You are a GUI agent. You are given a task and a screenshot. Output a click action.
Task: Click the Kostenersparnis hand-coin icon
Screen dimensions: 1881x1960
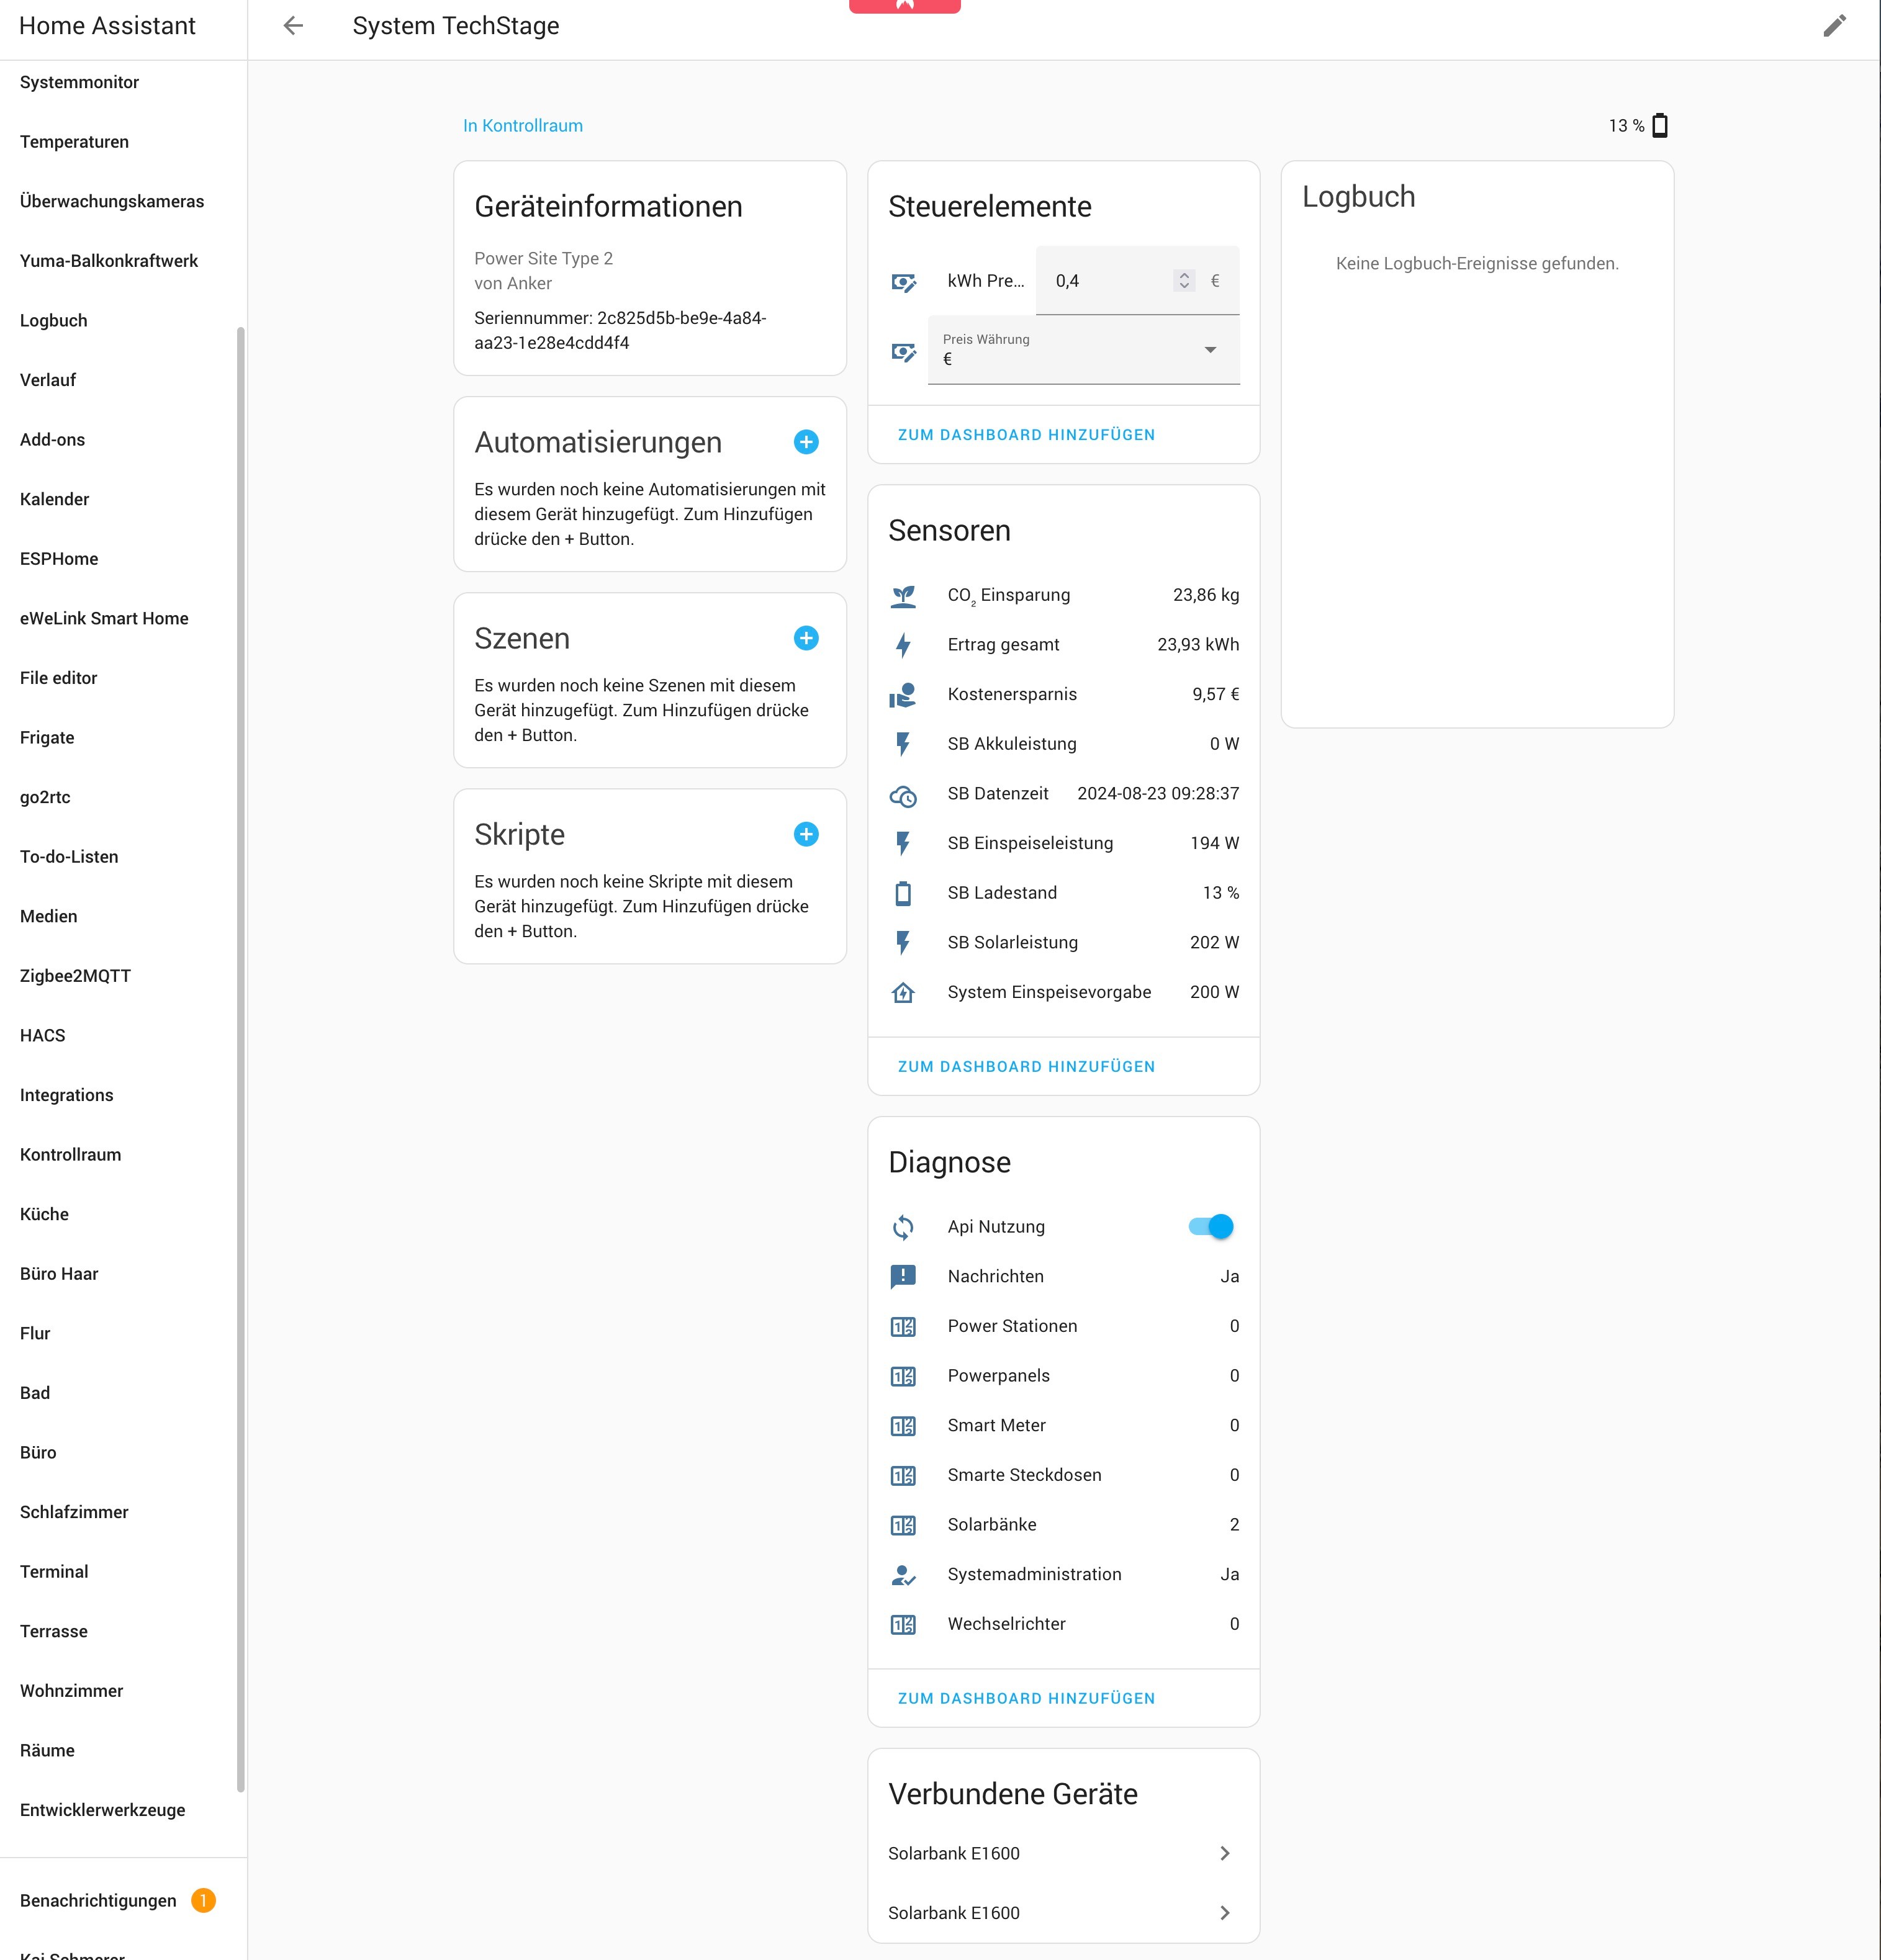coord(903,695)
